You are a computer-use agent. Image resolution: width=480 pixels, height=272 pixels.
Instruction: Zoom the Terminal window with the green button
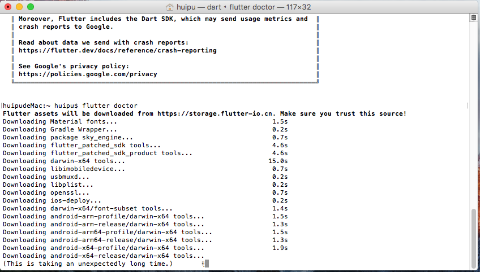coord(31,7)
